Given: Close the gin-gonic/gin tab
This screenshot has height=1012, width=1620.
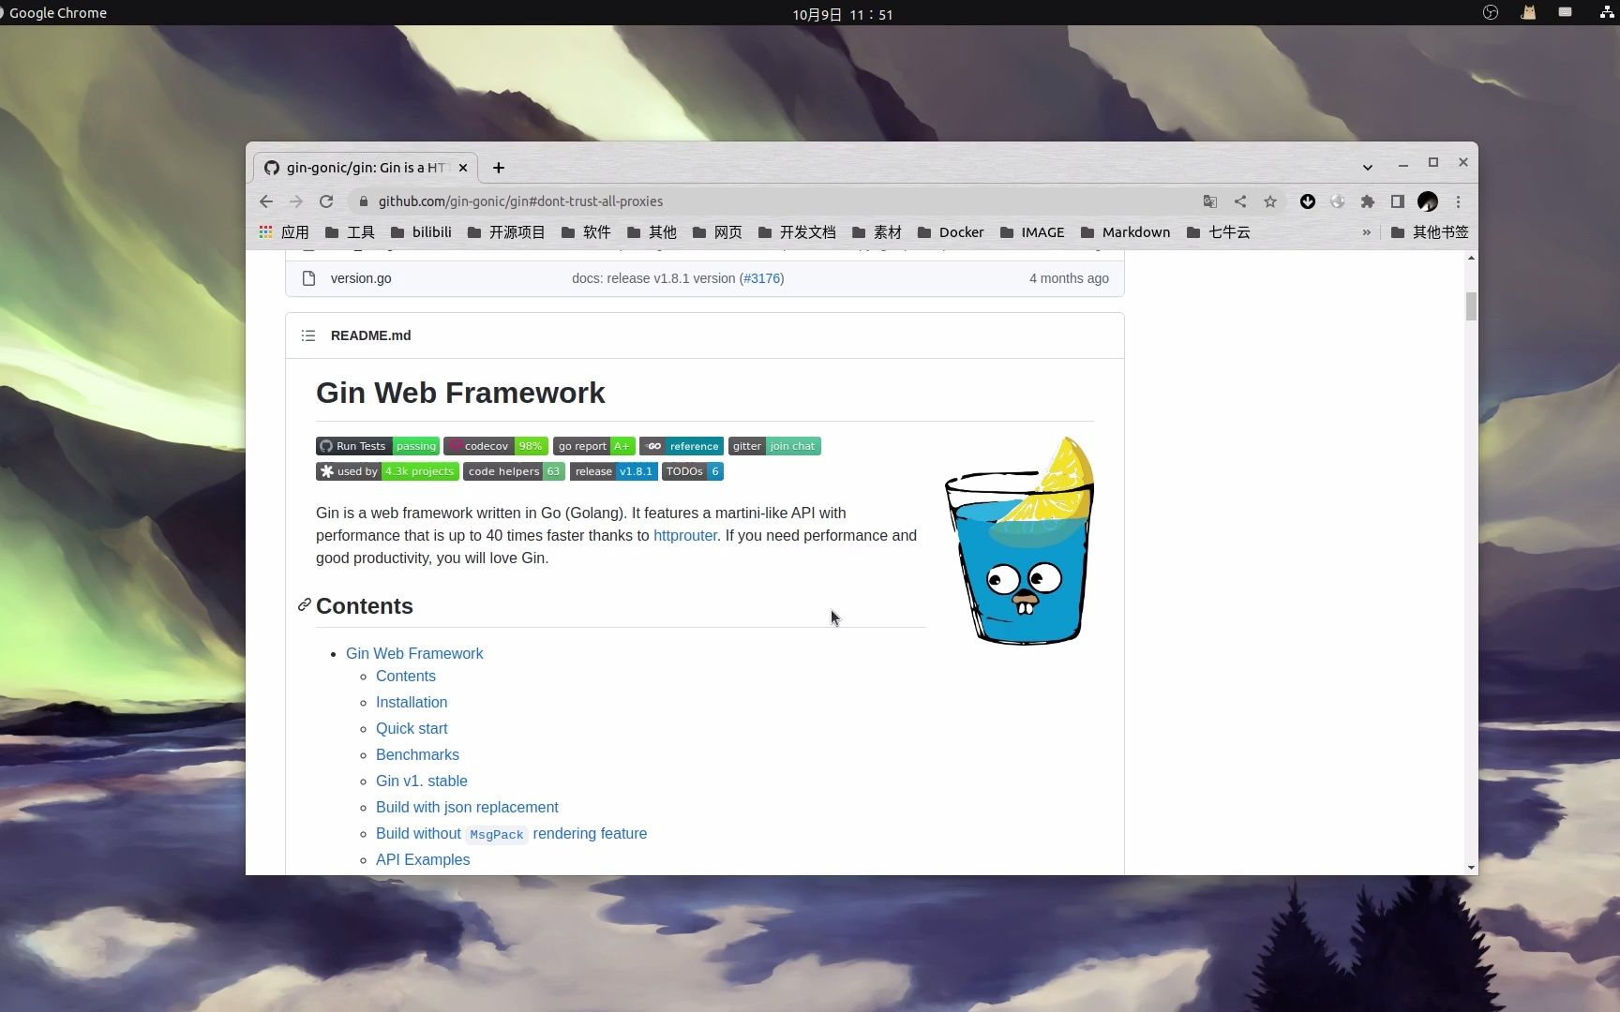Looking at the screenshot, I should 463,168.
